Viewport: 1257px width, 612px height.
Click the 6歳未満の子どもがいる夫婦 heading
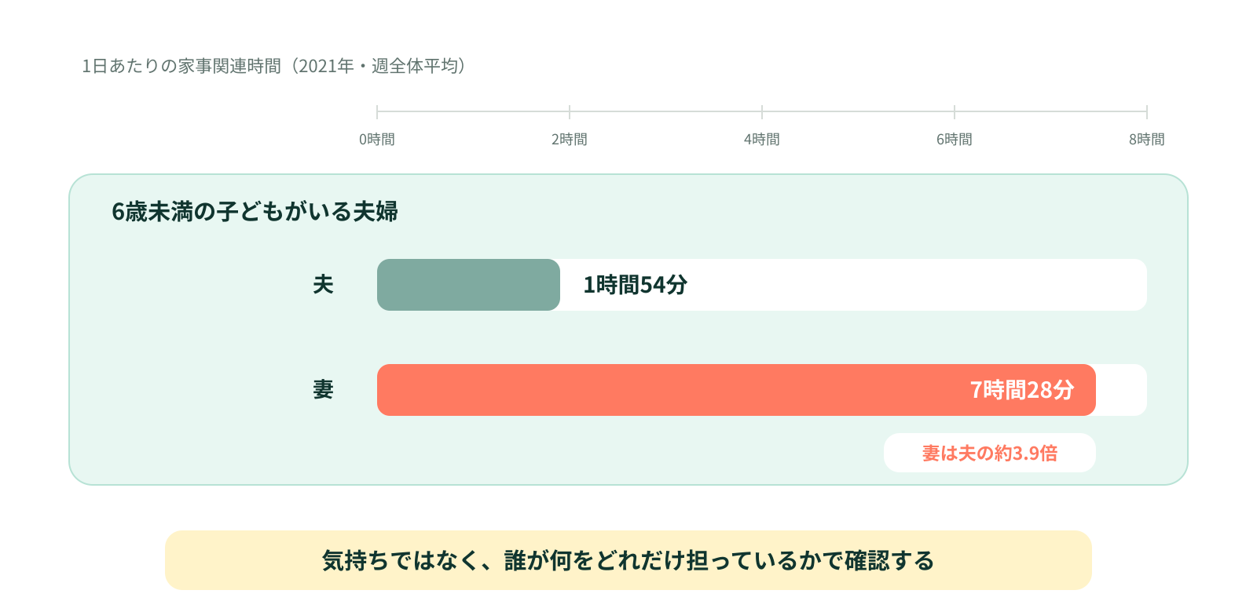pos(255,211)
